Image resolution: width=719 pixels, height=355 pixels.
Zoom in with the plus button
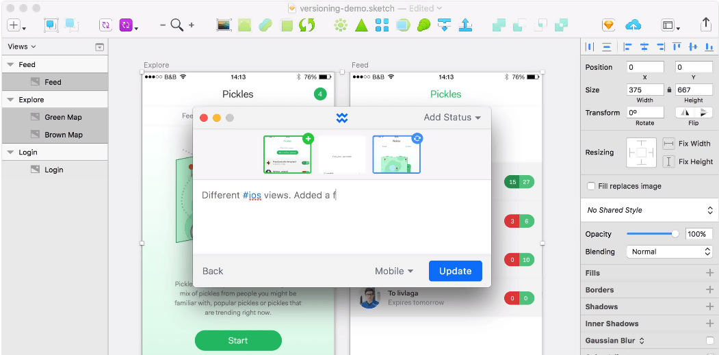pos(192,25)
